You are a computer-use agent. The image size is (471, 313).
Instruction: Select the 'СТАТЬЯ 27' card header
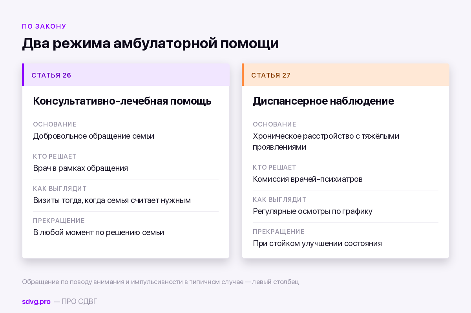[x=345, y=75]
